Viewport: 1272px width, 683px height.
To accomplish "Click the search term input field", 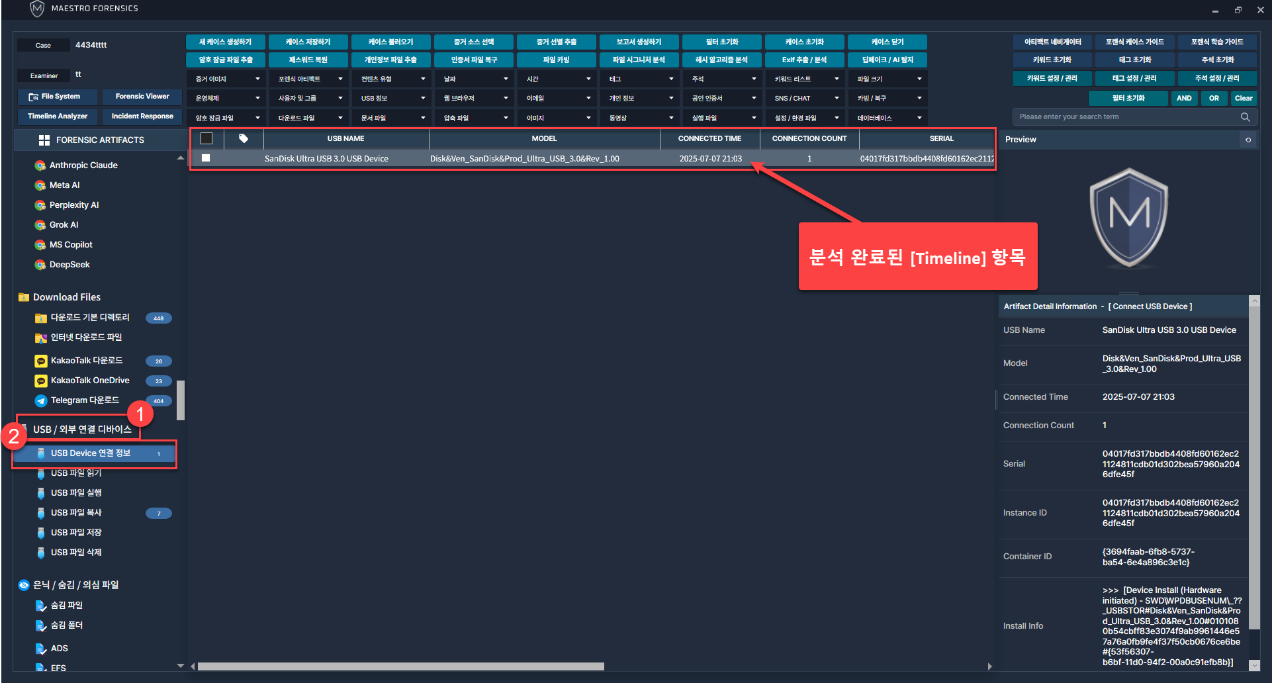I will (1125, 117).
